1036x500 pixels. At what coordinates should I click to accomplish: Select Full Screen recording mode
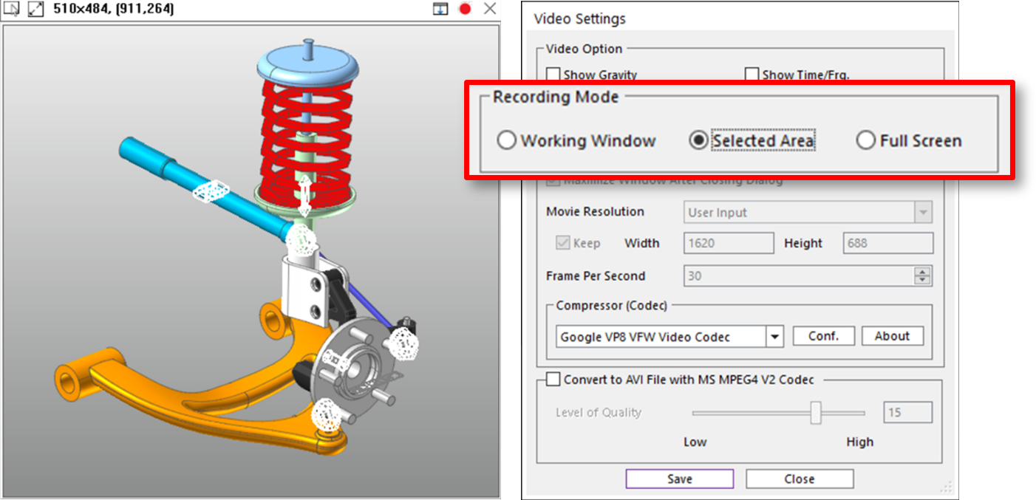pyautogui.click(x=865, y=140)
